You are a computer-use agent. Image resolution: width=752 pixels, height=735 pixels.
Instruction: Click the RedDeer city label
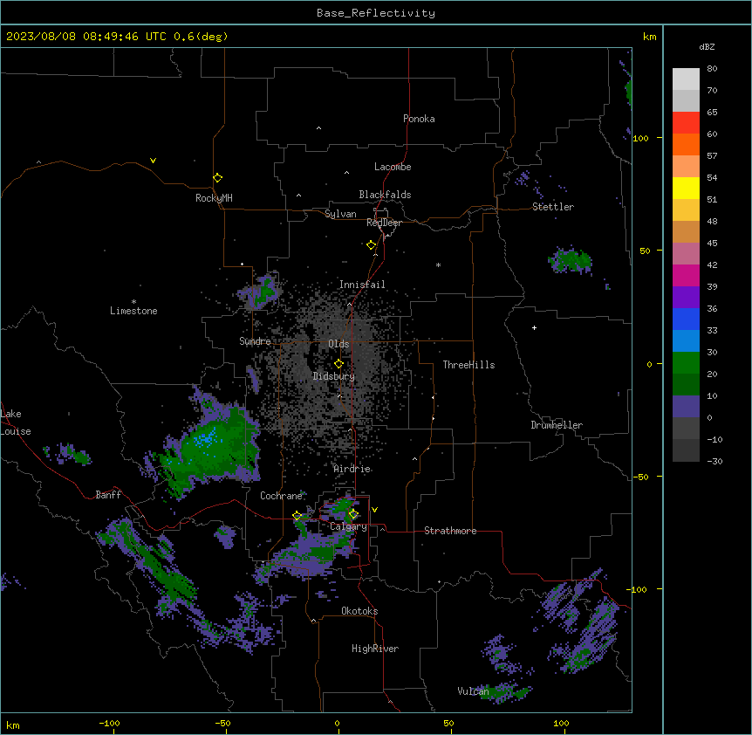384,223
